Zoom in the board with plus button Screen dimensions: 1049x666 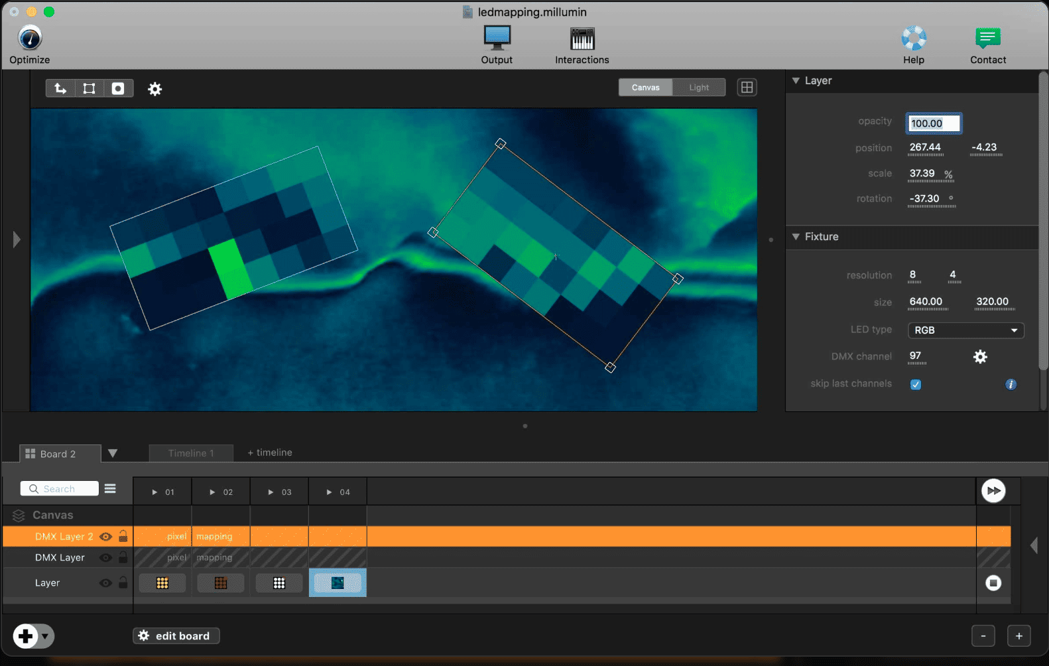1019,636
